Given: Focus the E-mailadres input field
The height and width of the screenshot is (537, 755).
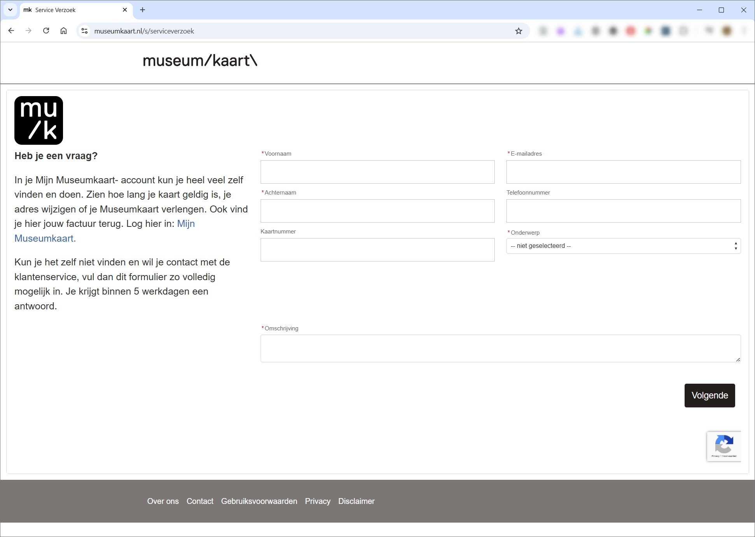Looking at the screenshot, I should (624, 172).
